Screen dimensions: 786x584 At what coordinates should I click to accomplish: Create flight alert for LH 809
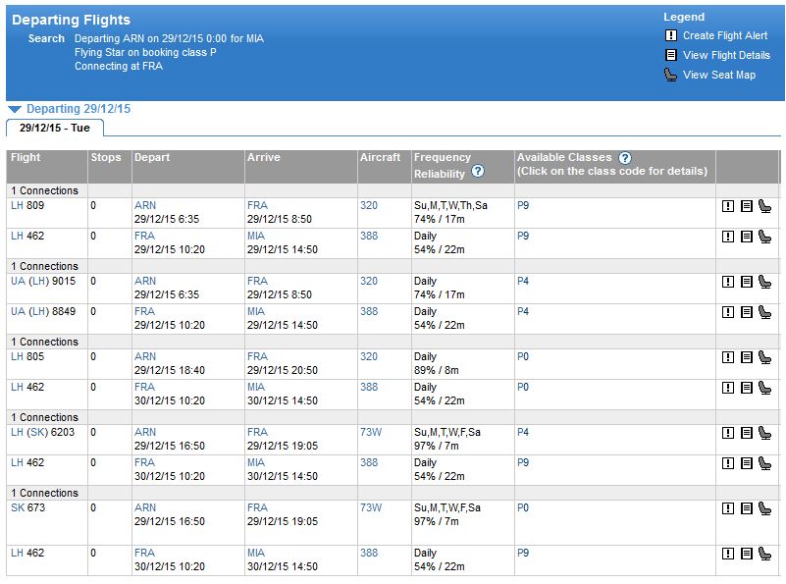[x=728, y=206]
